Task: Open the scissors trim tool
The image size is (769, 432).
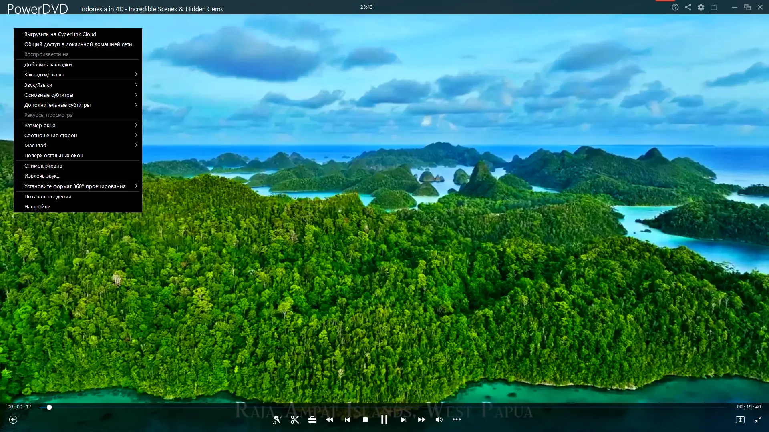Action: [x=295, y=420]
